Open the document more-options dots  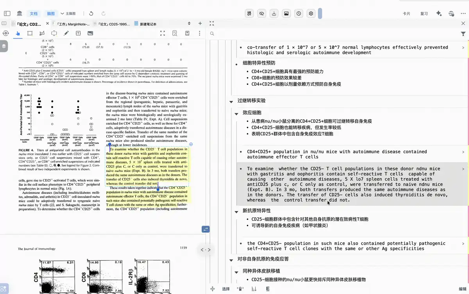pos(200,33)
